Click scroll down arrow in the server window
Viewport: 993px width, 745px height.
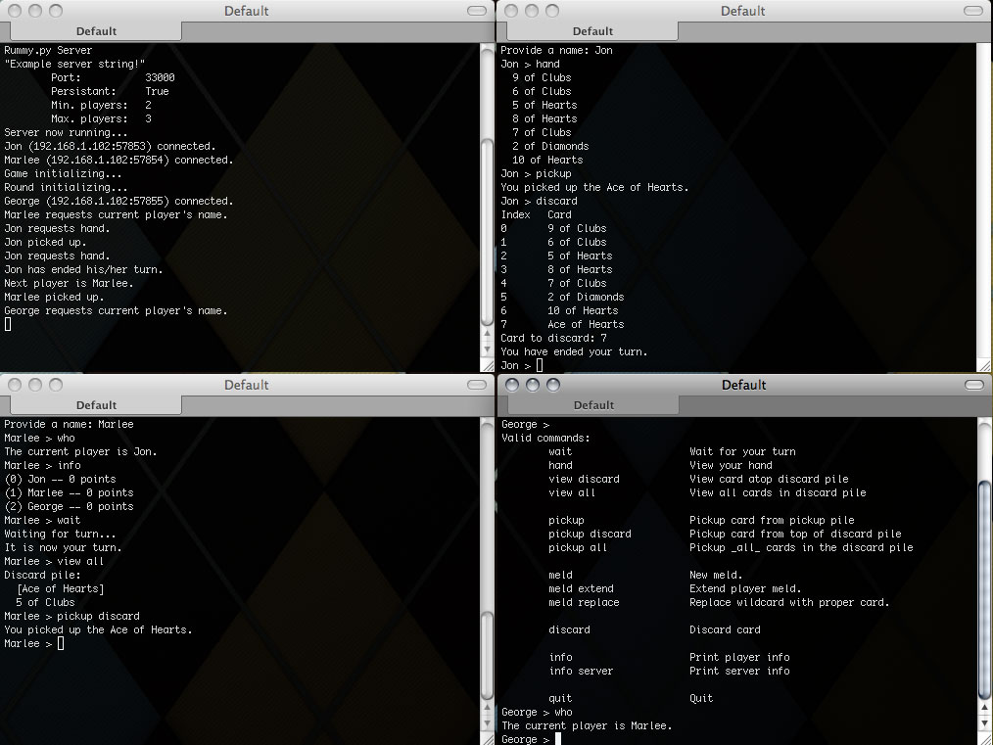pyautogui.click(x=488, y=350)
